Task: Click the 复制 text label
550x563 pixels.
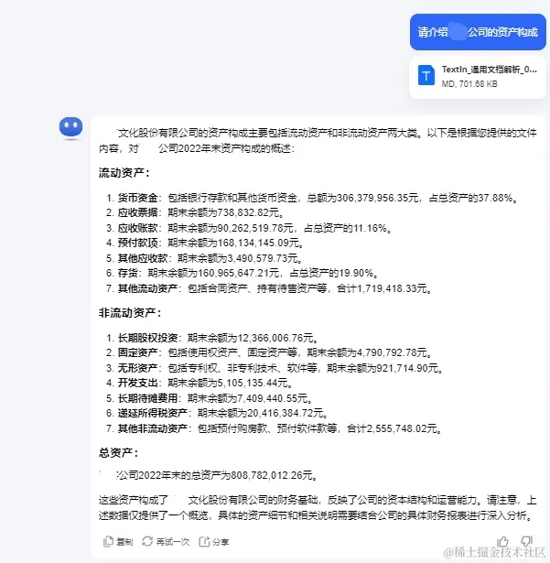Action: pos(124,542)
